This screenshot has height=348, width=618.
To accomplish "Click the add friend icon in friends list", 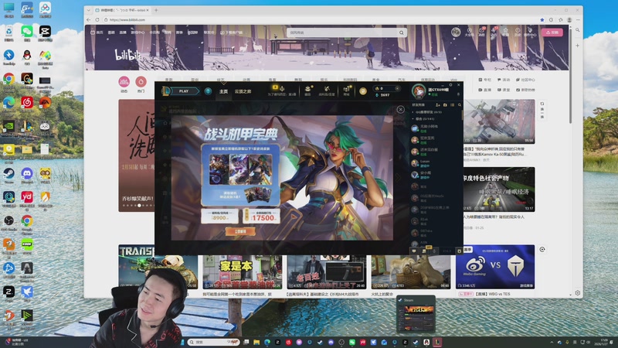I will [x=437, y=105].
